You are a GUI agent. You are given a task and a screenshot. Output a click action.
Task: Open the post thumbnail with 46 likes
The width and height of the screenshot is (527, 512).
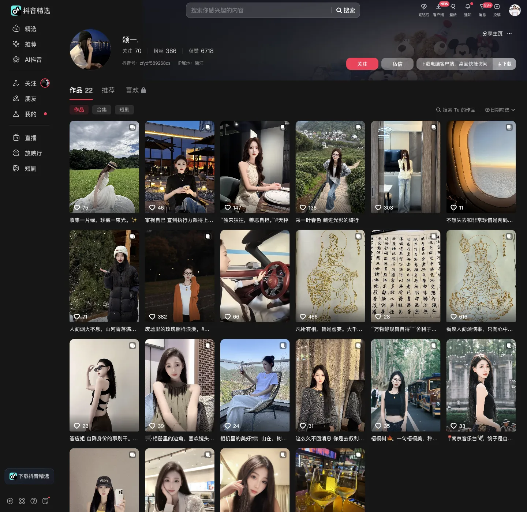pos(180,167)
